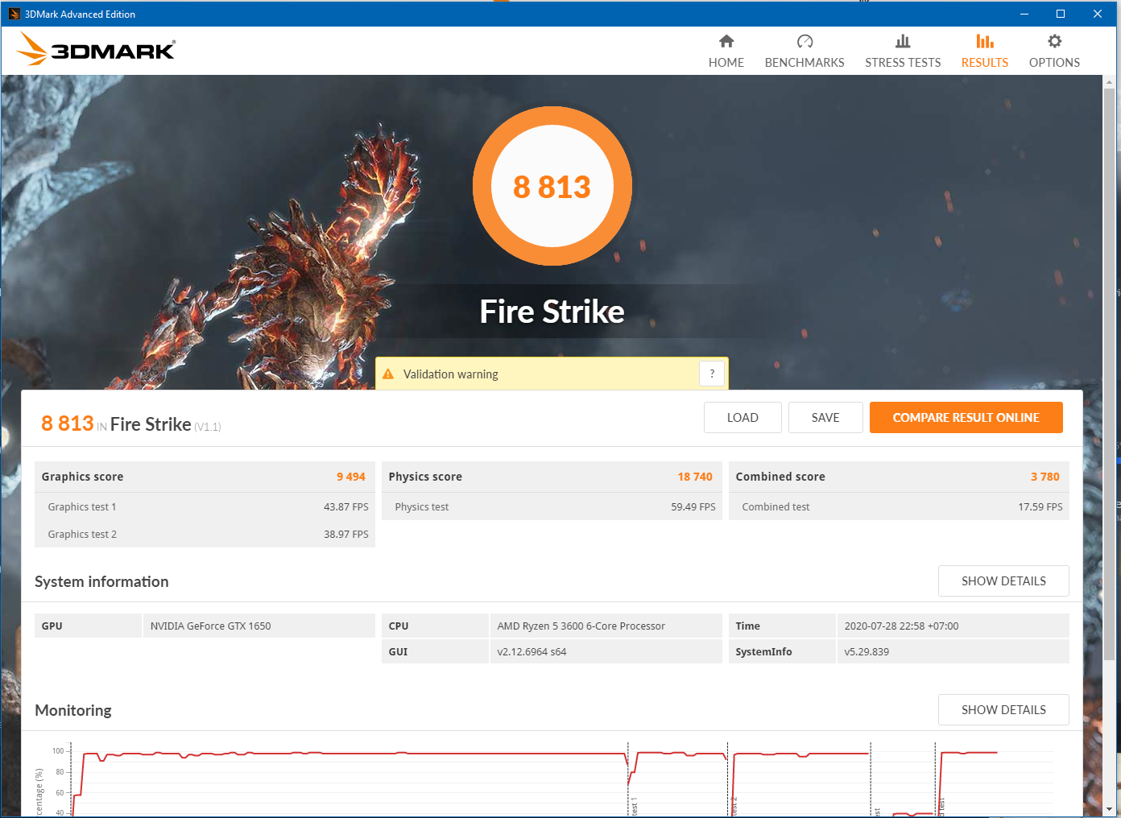The image size is (1121, 818).
Task: Click the time value 2020-07-28 22:58
Action: 901,626
